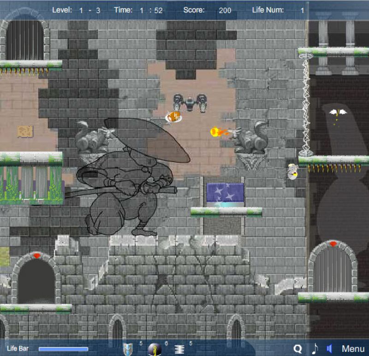The width and height of the screenshot is (369, 356).
Task: Click the orange football item
Action: (173, 116)
